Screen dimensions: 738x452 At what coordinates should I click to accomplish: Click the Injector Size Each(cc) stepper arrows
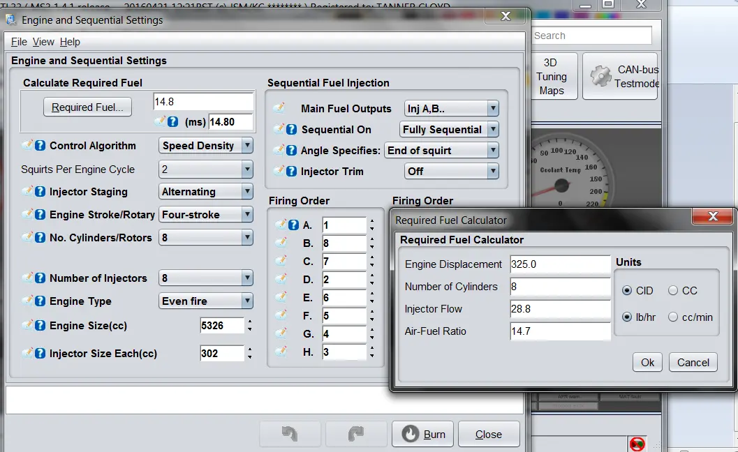click(x=249, y=354)
